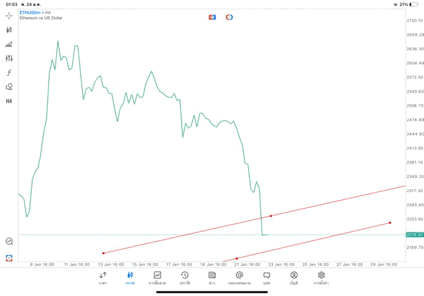Select the crosshair cursor tool

pos(9,15)
